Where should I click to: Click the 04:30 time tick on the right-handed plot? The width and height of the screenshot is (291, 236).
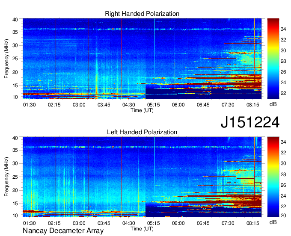(129, 105)
